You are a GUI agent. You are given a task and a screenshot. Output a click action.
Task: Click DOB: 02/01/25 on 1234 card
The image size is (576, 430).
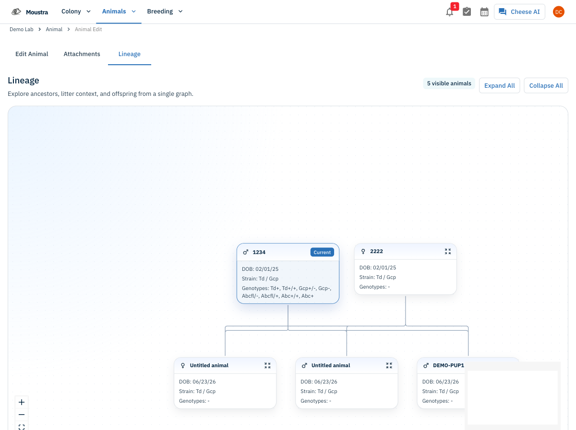pos(260,269)
